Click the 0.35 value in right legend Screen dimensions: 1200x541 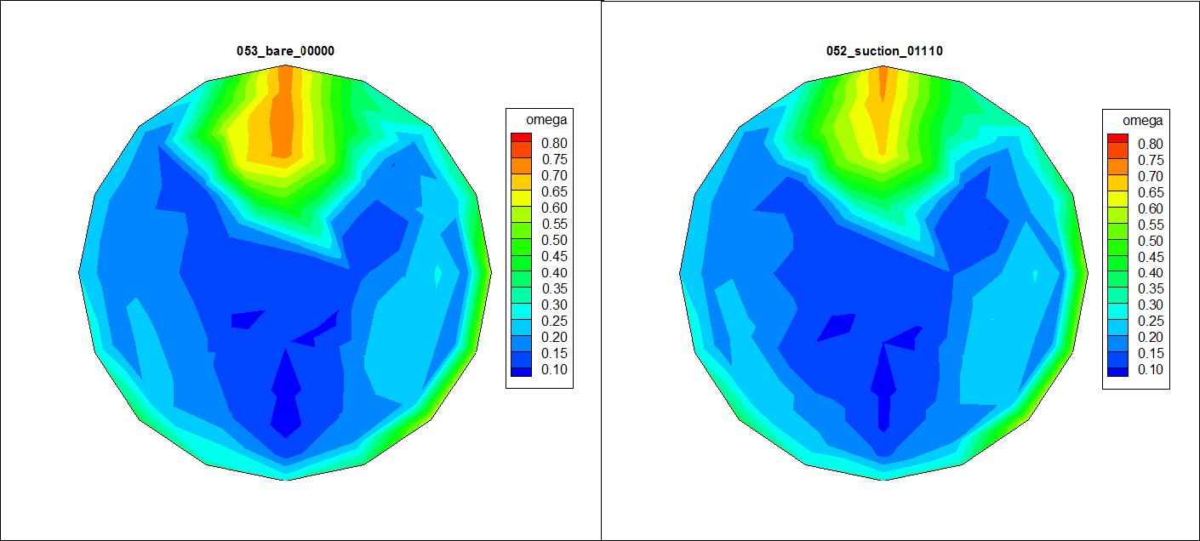click(x=1151, y=289)
